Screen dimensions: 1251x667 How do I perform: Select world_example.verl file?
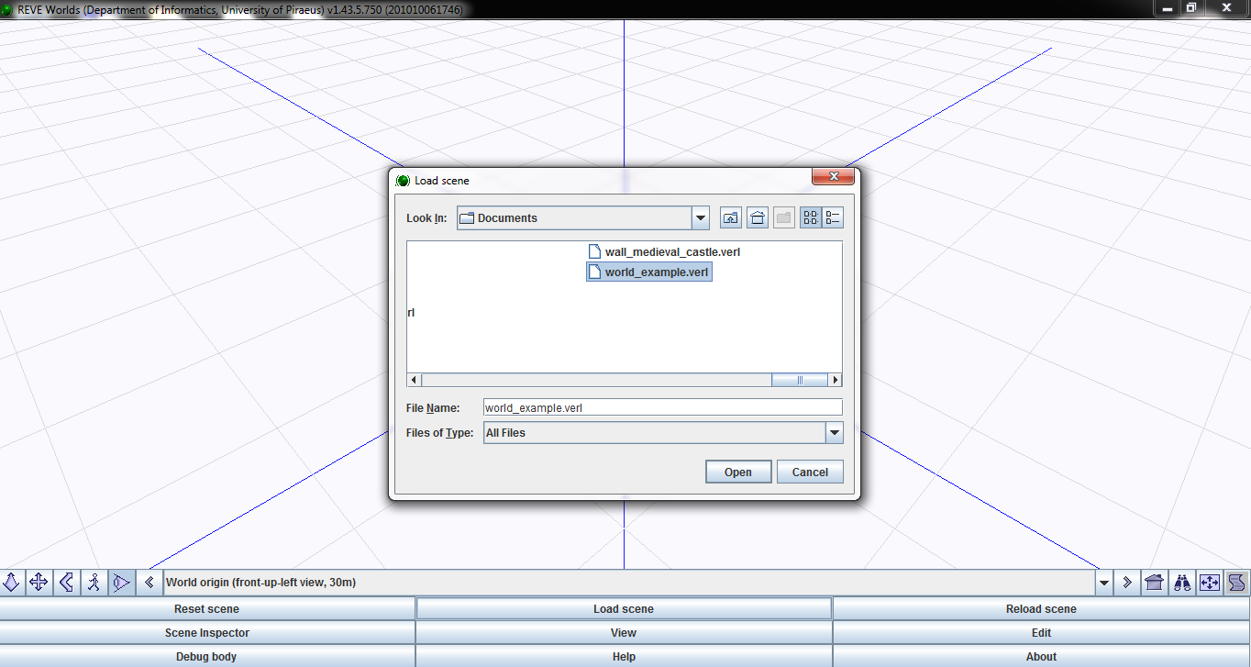[x=649, y=272]
